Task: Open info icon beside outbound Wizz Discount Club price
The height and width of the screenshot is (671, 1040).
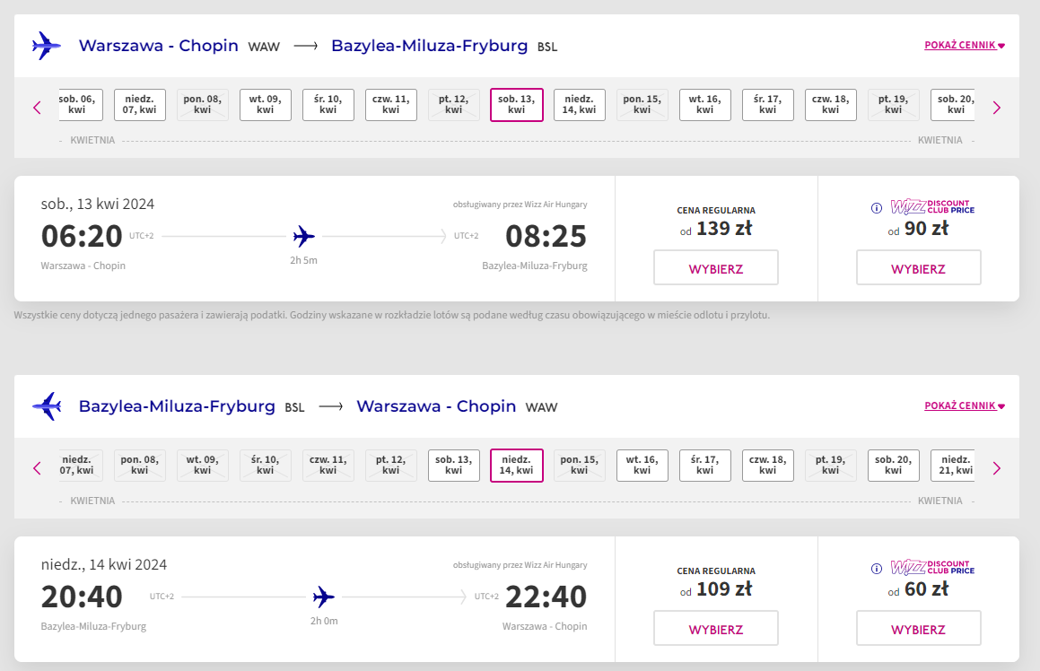Action: [876, 208]
